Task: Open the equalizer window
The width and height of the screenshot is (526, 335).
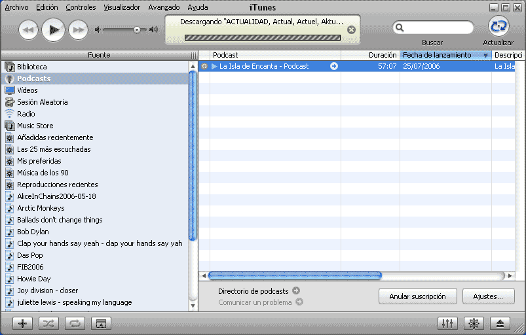Action: pyautogui.click(x=447, y=323)
